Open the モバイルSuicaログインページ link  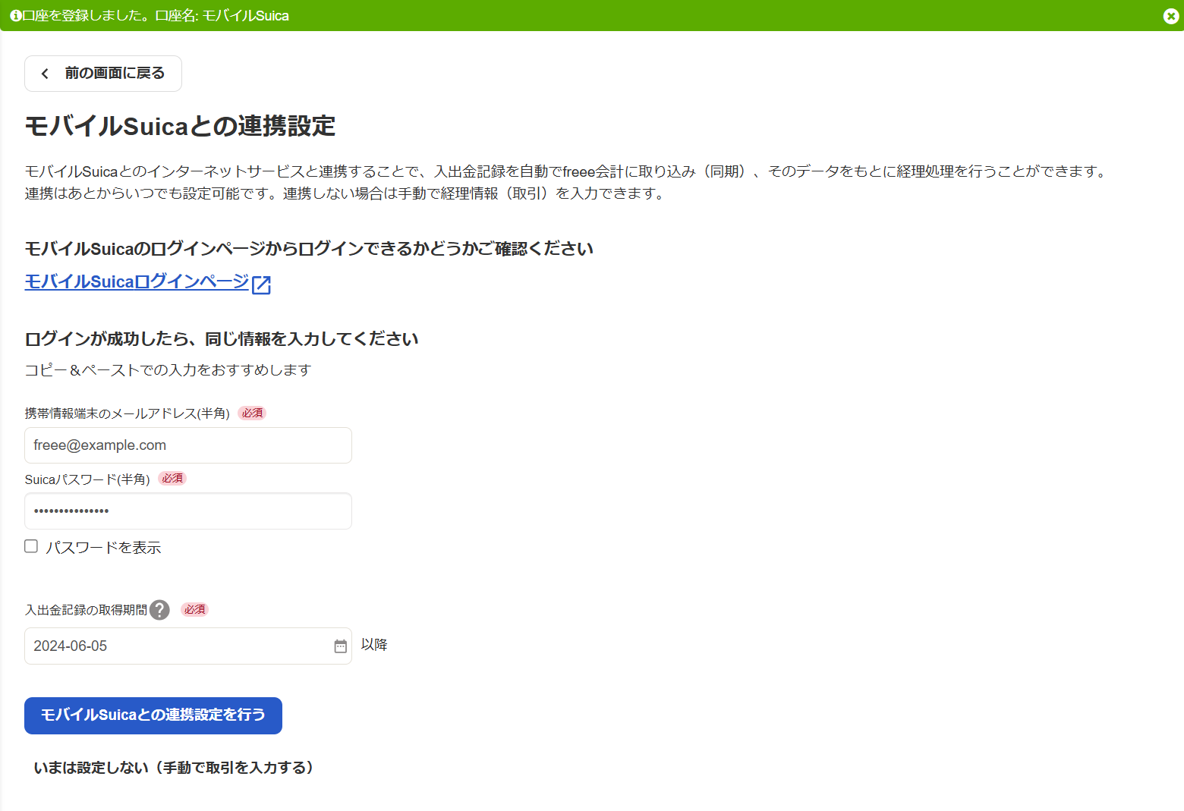137,281
